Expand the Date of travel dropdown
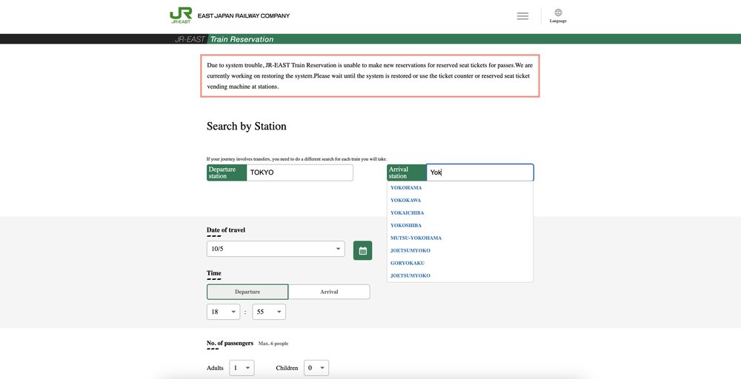This screenshot has width=741, height=379. (276, 249)
